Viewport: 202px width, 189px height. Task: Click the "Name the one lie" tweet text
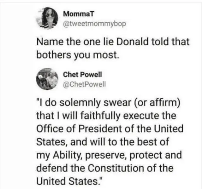(113, 42)
